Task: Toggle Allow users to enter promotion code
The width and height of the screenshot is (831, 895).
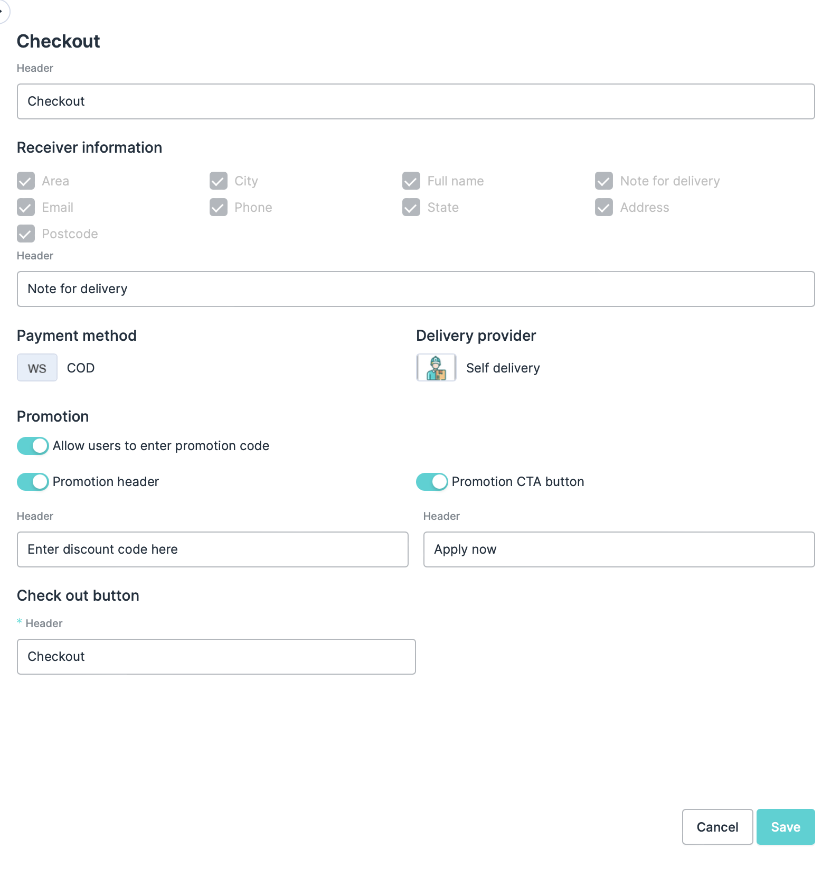Action: [x=33, y=446]
